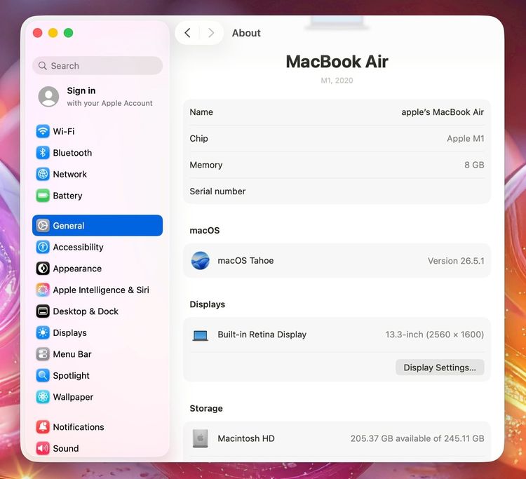Go back with the left chevron
The image size is (526, 479).
pyautogui.click(x=187, y=33)
